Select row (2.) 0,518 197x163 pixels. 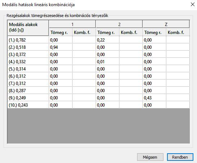point(28,47)
